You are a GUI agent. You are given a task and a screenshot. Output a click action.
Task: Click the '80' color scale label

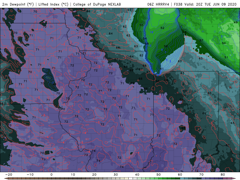tap(223, 175)
